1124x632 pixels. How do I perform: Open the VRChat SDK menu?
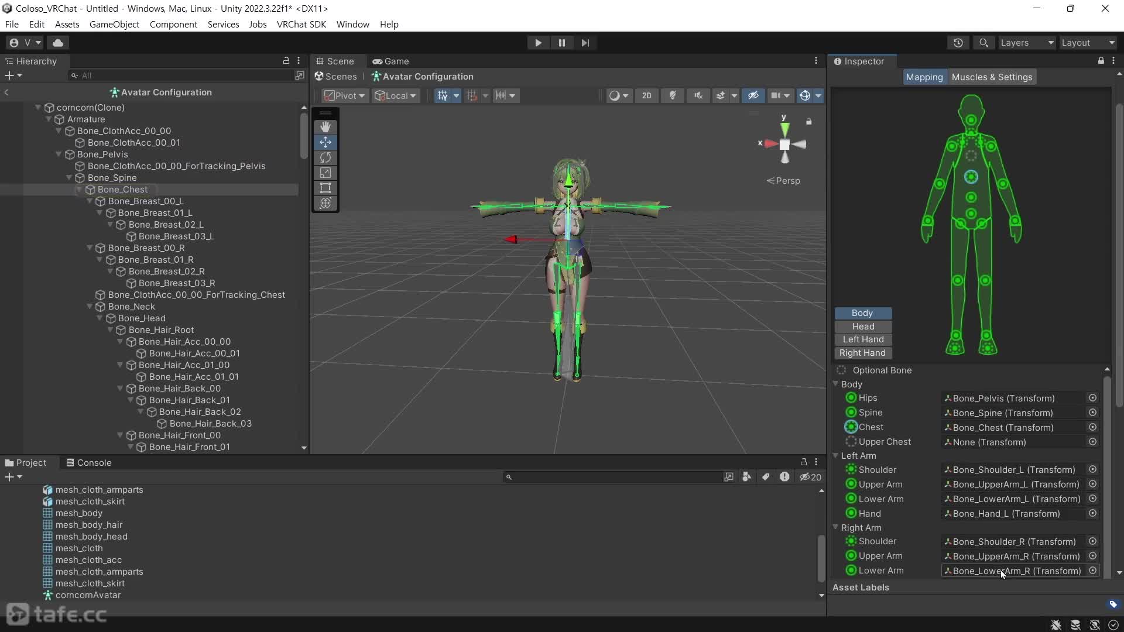(301, 24)
